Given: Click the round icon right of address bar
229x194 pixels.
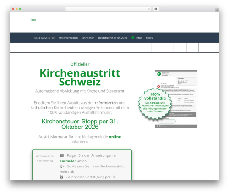Looking at the screenshot, I should (x=156, y=9).
